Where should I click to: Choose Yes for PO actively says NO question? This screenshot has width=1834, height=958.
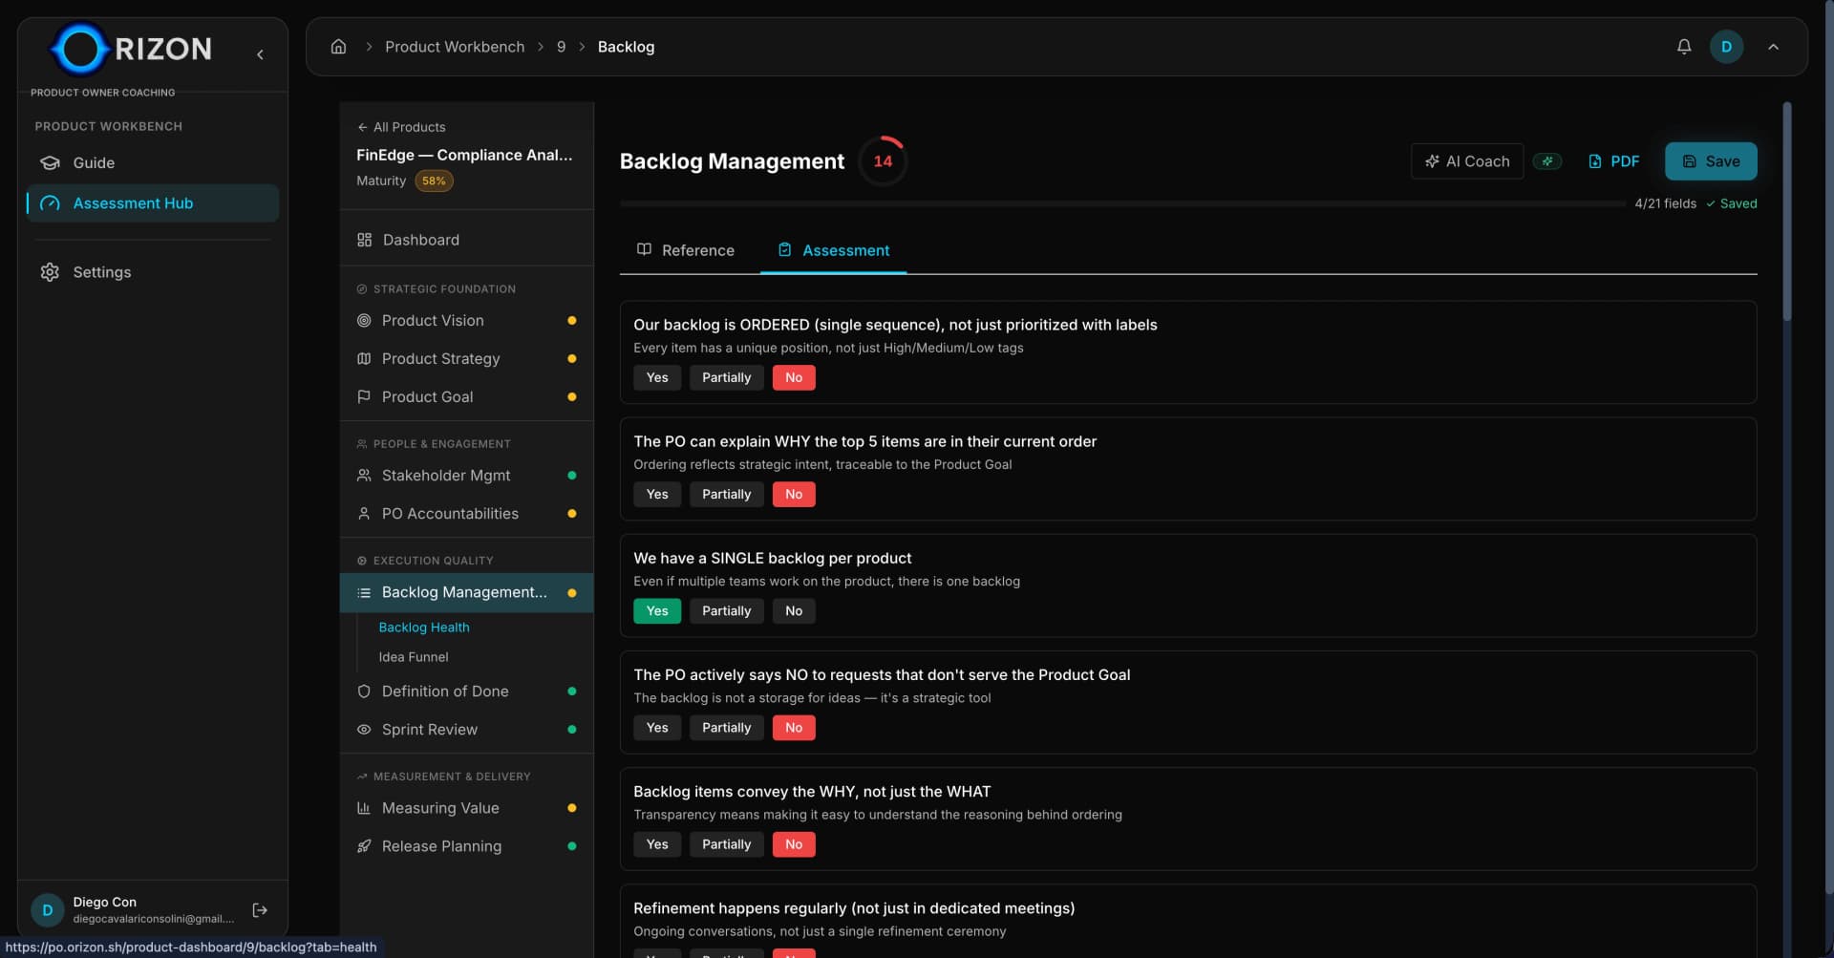tap(656, 728)
